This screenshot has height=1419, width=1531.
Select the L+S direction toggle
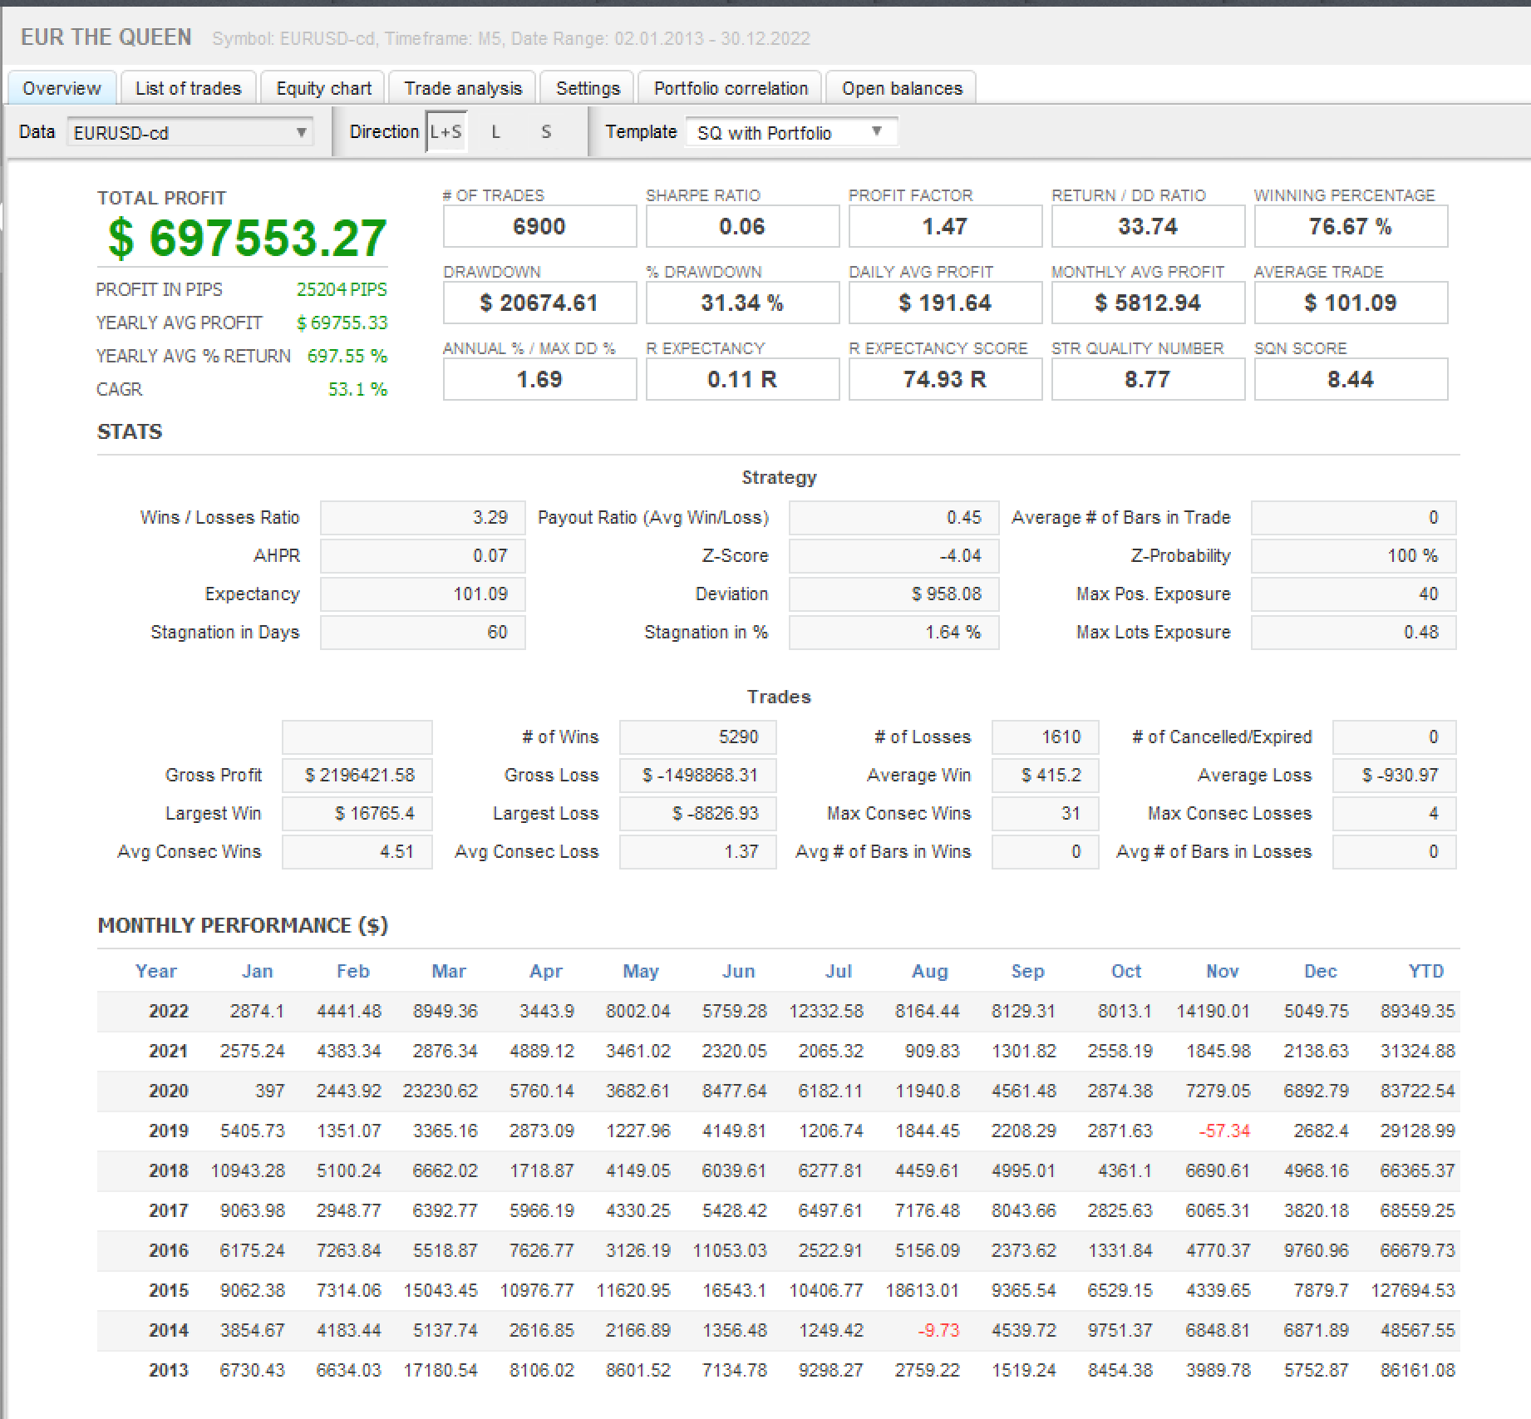point(446,132)
